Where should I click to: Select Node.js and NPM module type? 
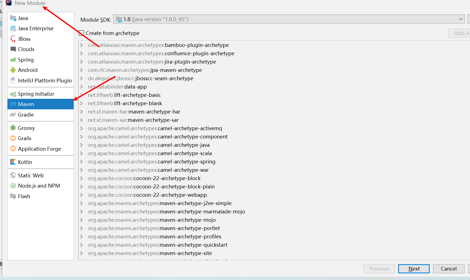[40, 186]
